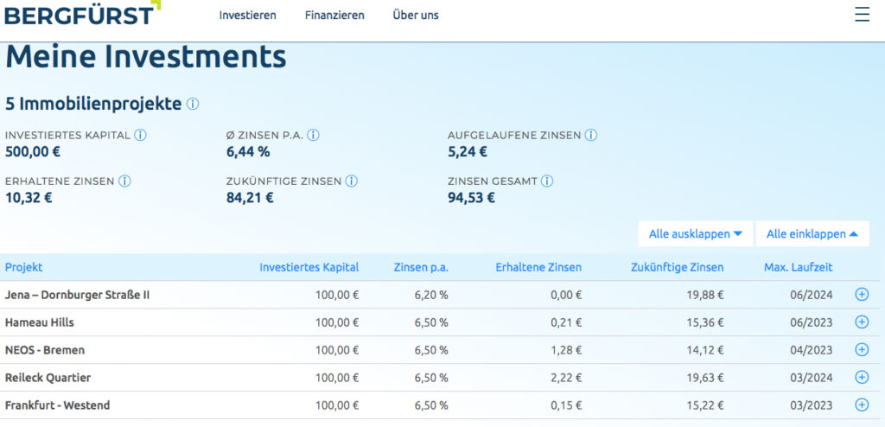885x427 pixels.
Task: Sort by Erhaltene Zinsen column header
Action: click(x=538, y=268)
